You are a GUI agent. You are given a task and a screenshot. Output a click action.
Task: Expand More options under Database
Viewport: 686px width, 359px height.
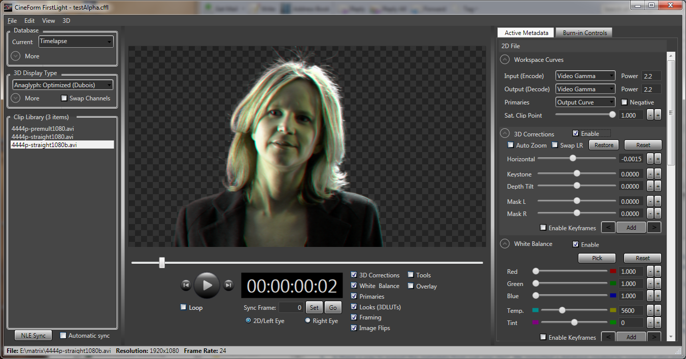16,56
